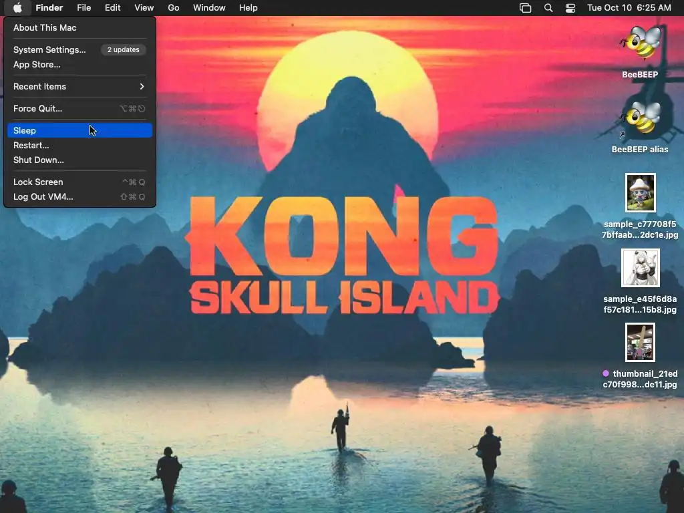Select the BeeBEEP alias desktop icon

coord(640,118)
